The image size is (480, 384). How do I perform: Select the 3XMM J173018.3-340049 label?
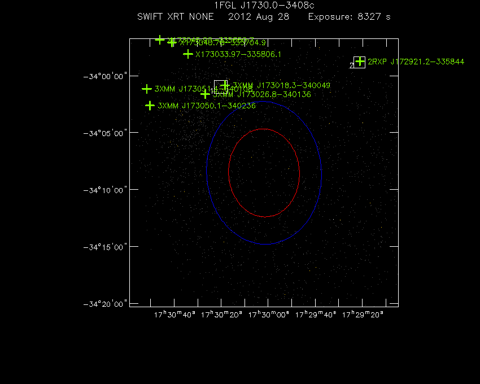click(x=282, y=85)
